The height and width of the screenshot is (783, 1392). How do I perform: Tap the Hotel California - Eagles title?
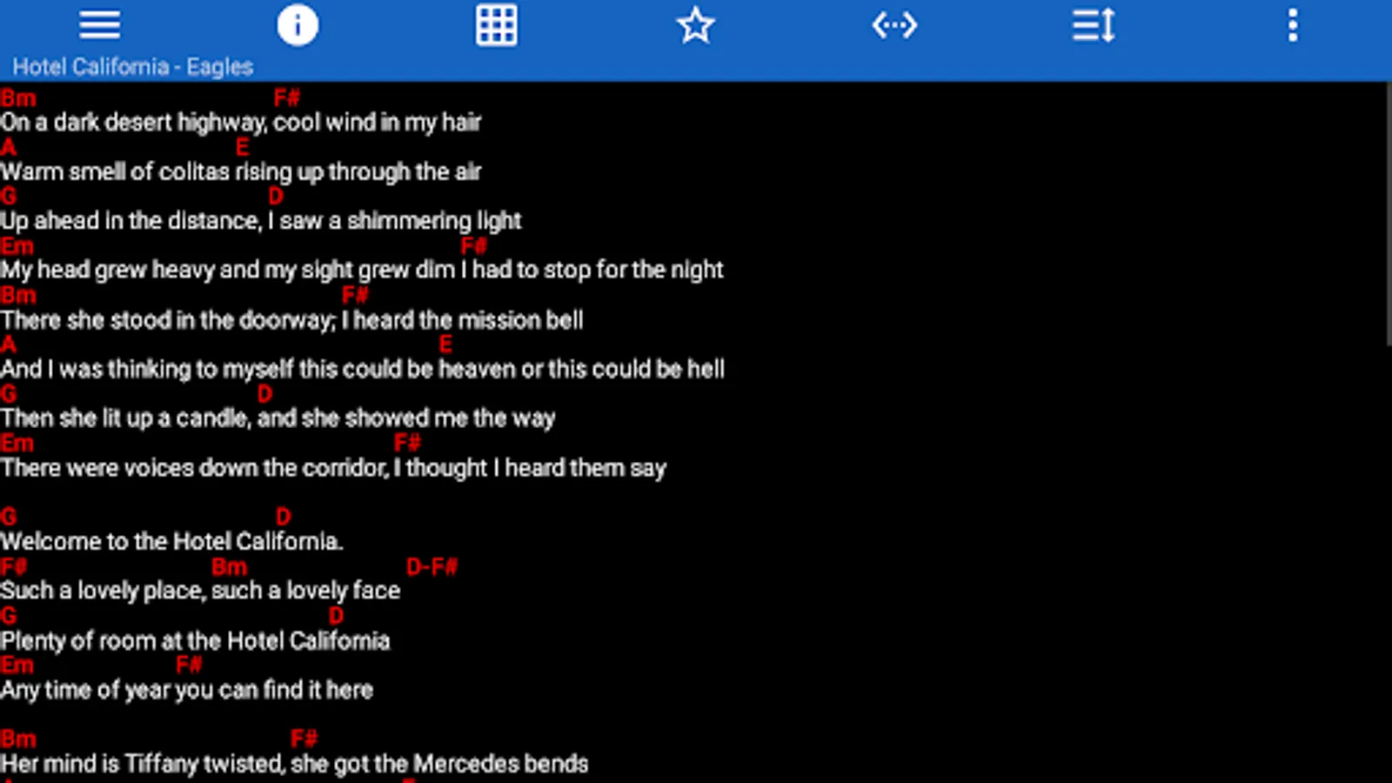132,67
